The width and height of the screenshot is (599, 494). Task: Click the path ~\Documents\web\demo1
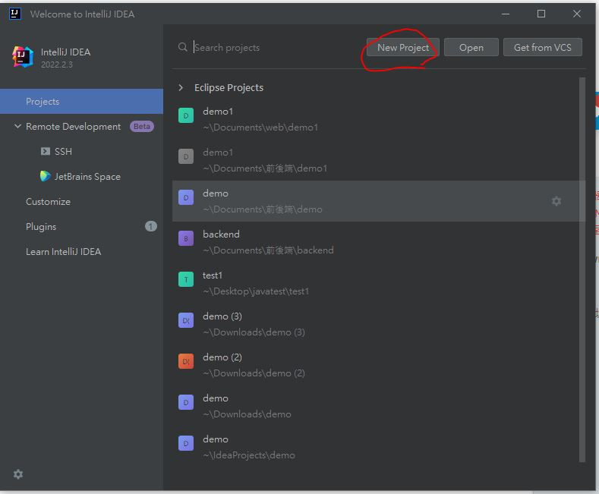coord(260,127)
